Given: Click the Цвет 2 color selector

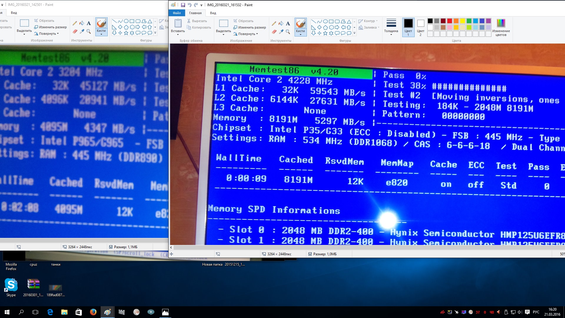Looking at the screenshot, I should (x=421, y=27).
